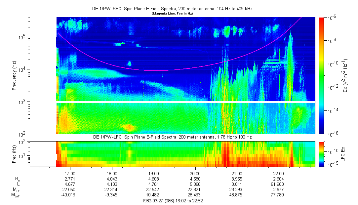Click the MLAT value 77.780

point(279,195)
